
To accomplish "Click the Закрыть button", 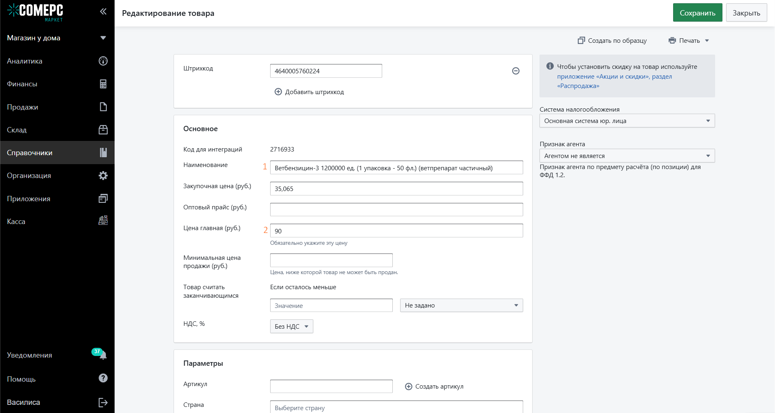I will (746, 13).
